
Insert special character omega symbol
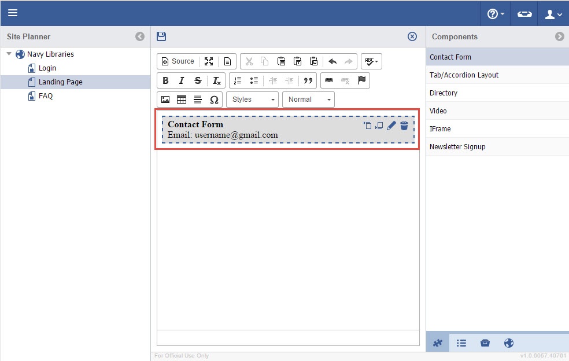tap(214, 100)
